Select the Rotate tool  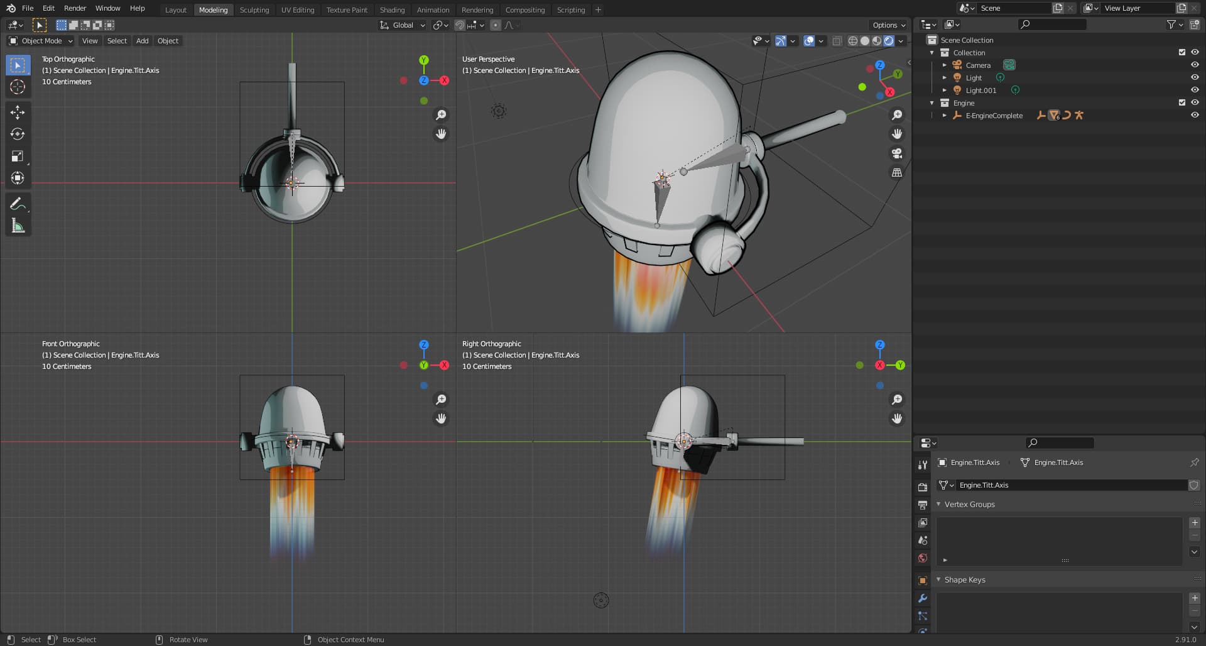click(18, 134)
